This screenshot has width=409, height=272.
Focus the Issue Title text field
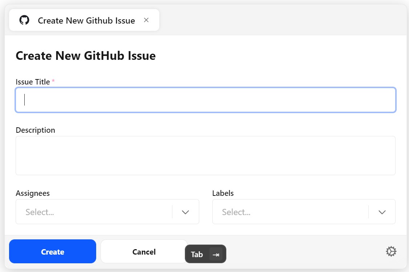click(205, 100)
